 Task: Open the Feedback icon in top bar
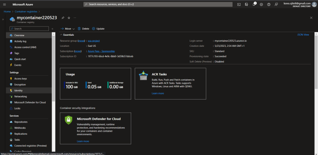pos(276,4)
